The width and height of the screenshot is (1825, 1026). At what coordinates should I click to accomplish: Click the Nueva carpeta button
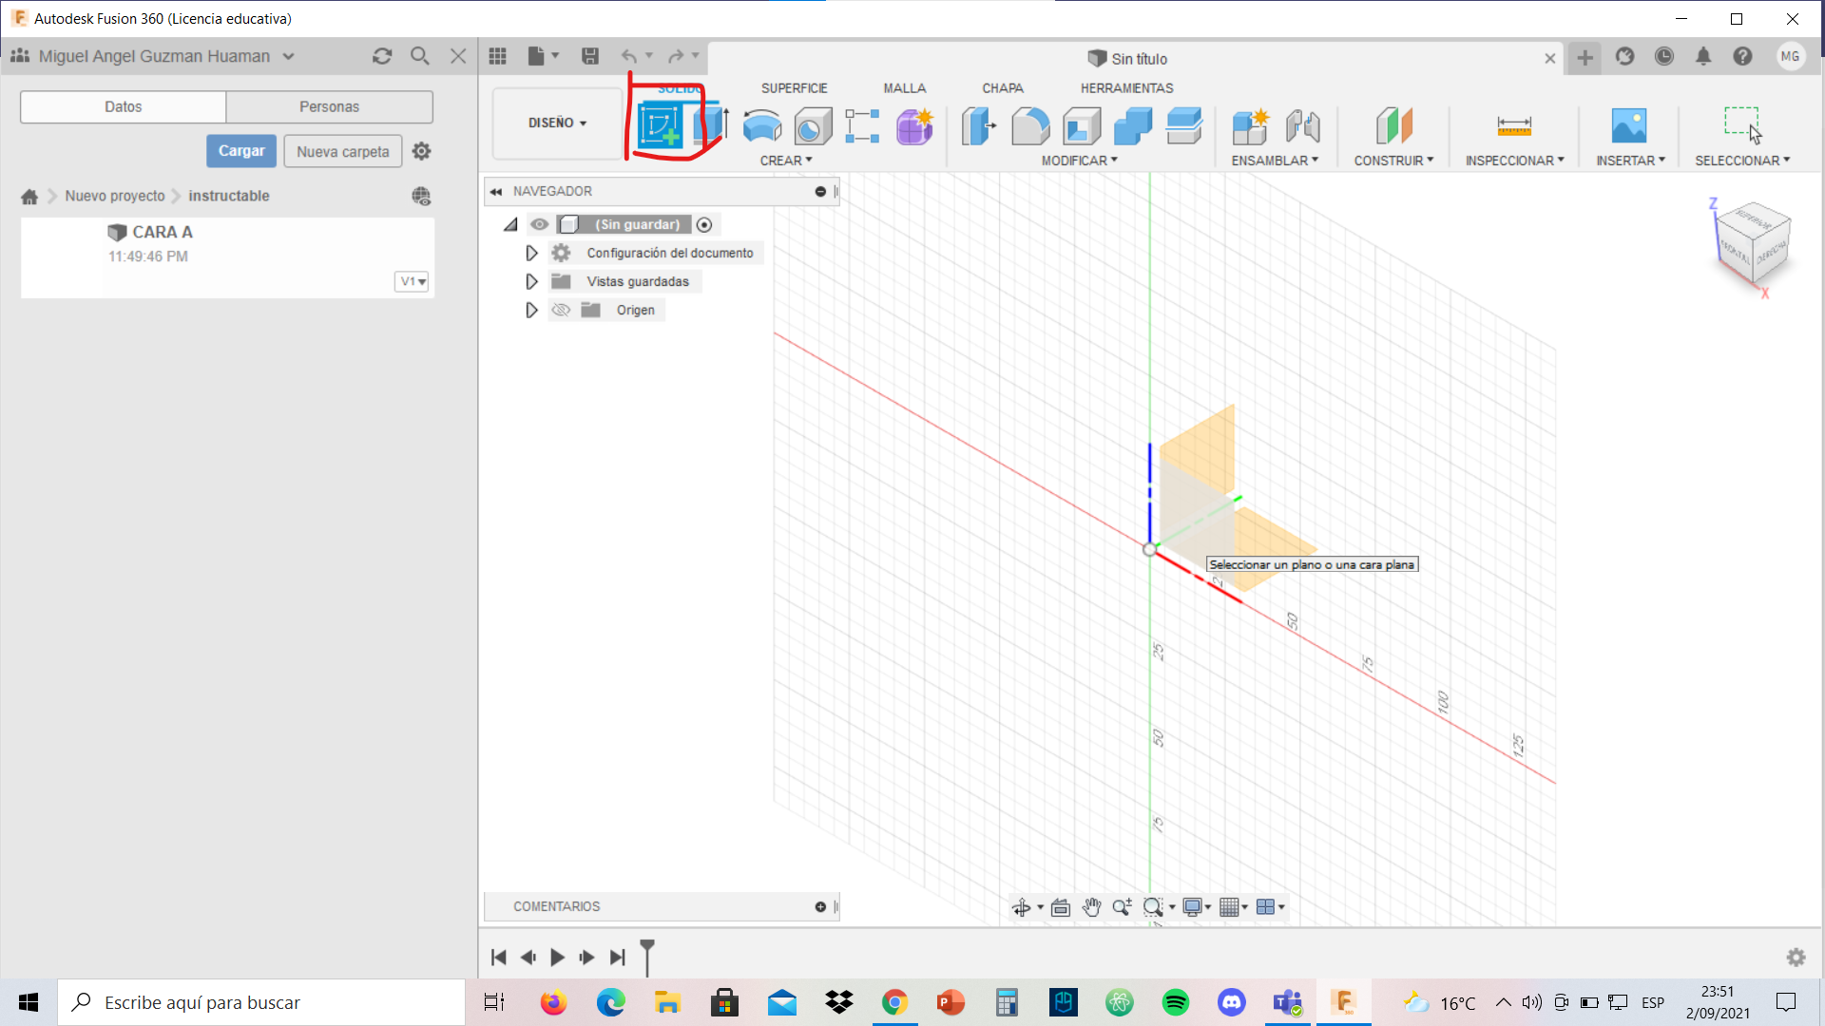point(342,151)
